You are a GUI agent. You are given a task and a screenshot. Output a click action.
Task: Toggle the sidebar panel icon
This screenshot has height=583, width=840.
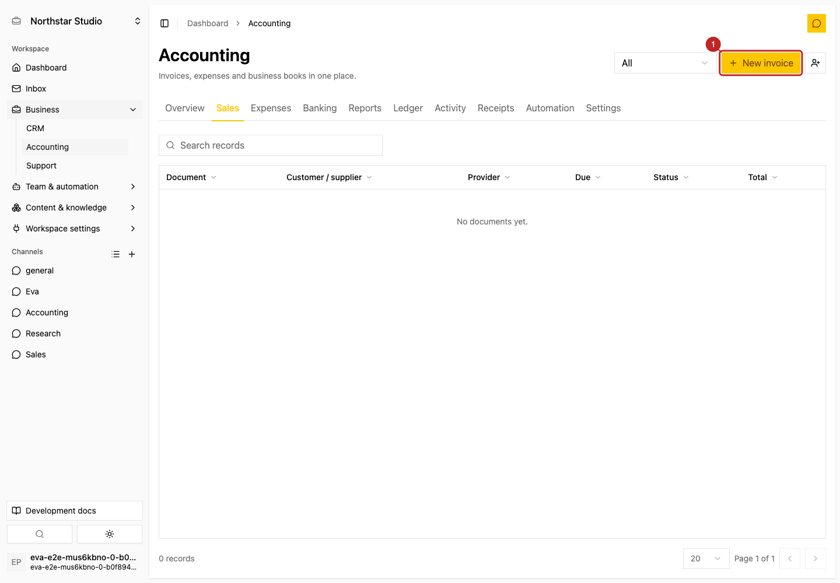(x=164, y=23)
